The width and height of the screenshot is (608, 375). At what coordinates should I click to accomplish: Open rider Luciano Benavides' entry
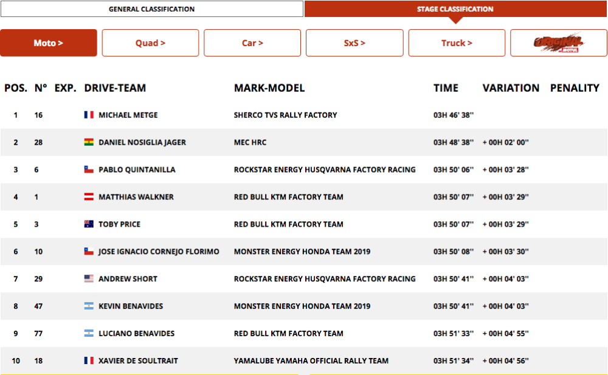pyautogui.click(x=136, y=334)
